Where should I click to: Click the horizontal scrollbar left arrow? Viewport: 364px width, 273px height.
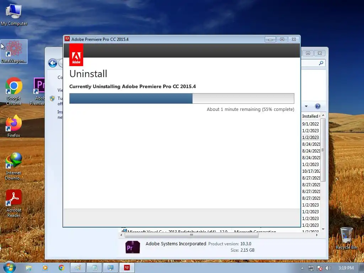121,235
